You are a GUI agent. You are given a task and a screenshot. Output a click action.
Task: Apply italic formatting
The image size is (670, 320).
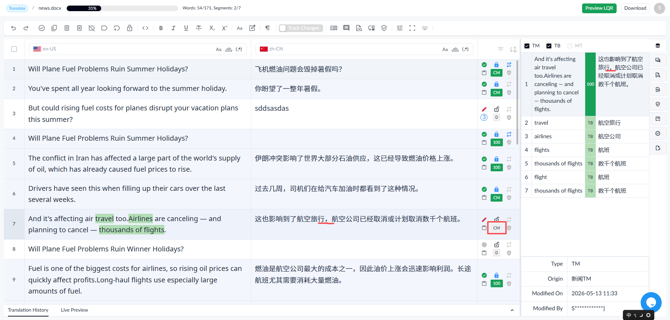[x=173, y=28]
